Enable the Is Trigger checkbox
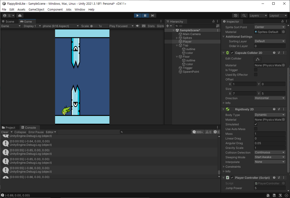Image resolution: width=290 pixels, height=198 pixels. click(256, 70)
